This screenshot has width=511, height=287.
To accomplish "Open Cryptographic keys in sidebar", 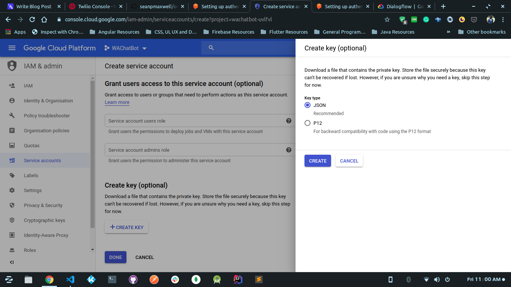I will point(45,220).
